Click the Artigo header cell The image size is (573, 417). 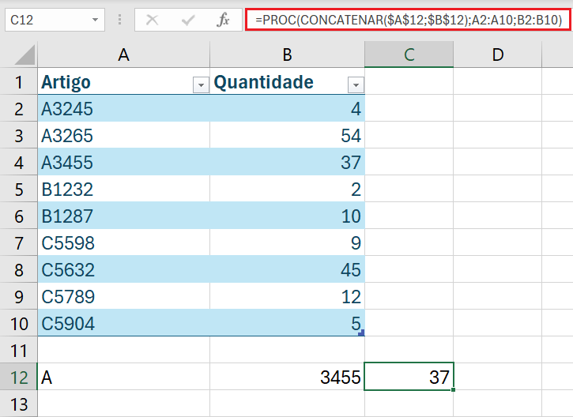pyautogui.click(x=123, y=81)
